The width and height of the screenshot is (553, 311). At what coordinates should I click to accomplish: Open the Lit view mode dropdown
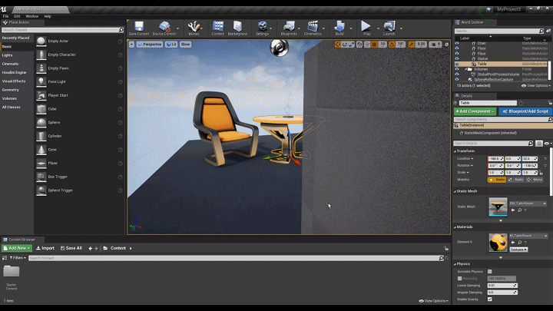click(x=171, y=45)
